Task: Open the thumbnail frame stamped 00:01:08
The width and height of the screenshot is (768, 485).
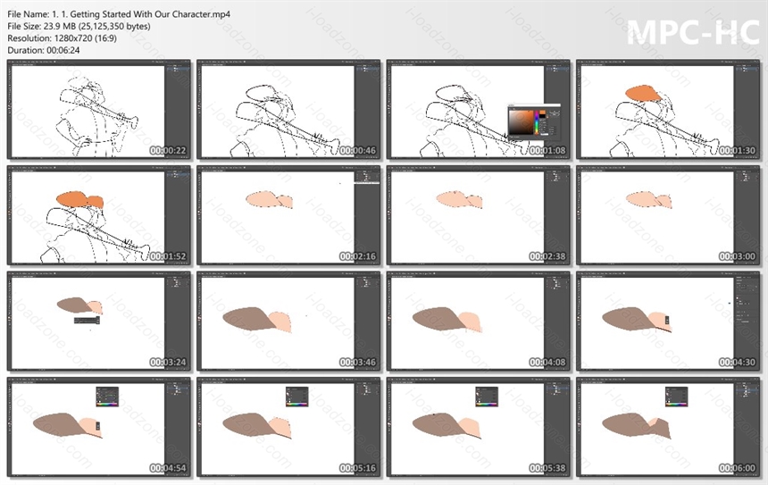Action: pyautogui.click(x=479, y=110)
